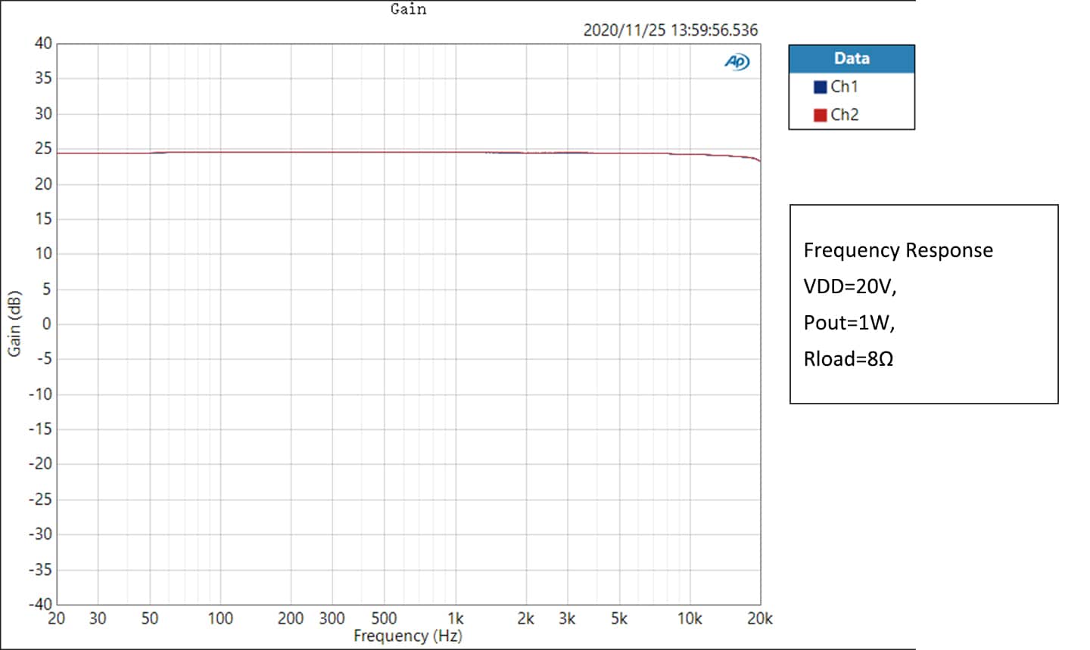Click the 15 tick on gain axis
The image size is (1090, 650).
[x=43, y=219]
